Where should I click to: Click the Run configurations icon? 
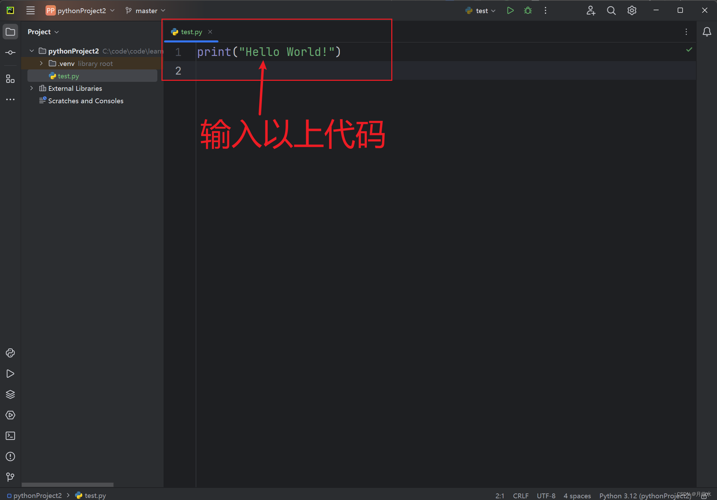click(x=480, y=10)
